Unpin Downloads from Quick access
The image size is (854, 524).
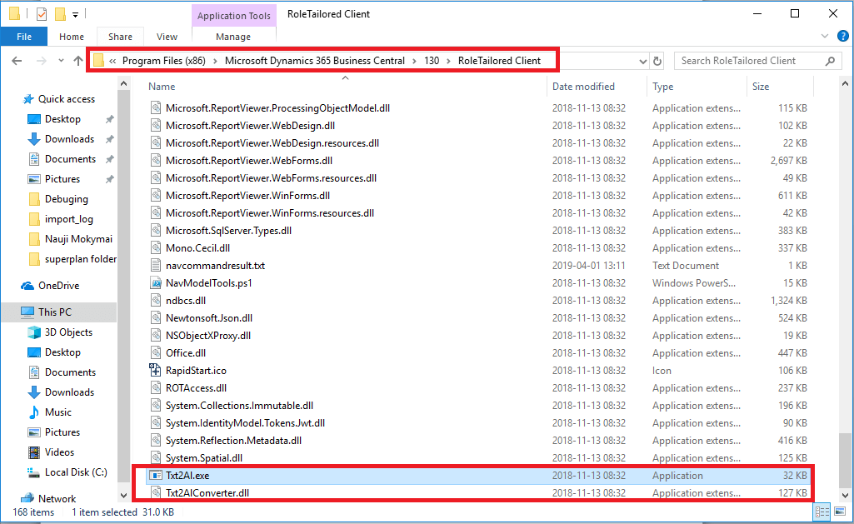pos(109,139)
